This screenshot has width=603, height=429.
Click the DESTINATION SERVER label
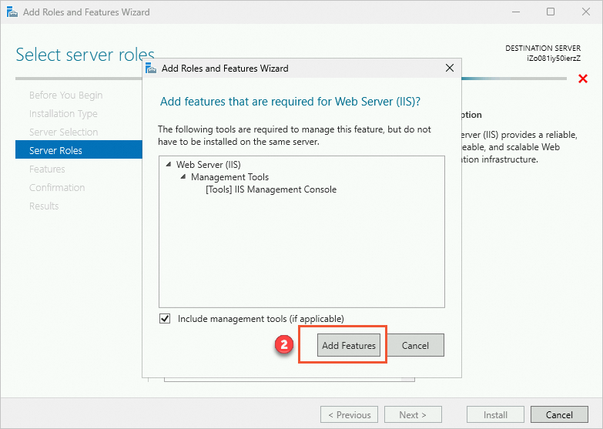point(543,48)
